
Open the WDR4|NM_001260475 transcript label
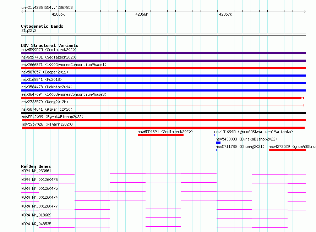pos(39,188)
